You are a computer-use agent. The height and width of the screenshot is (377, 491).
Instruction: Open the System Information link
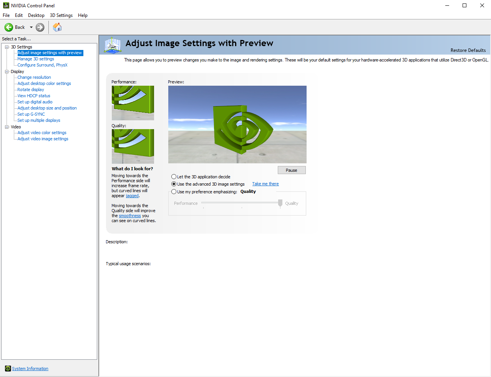30,369
